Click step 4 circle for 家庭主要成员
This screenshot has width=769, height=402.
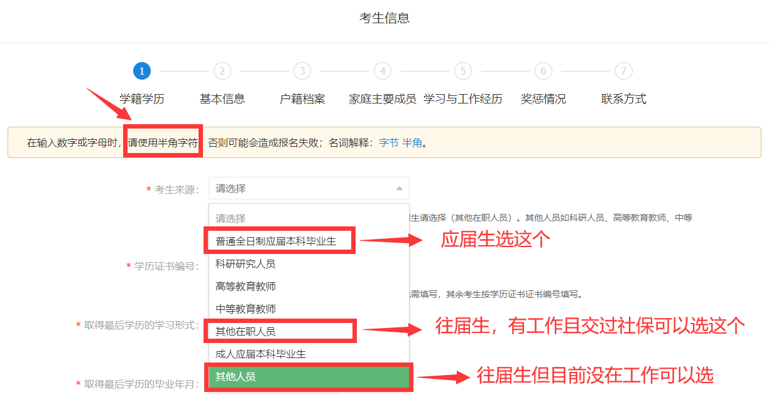pos(383,71)
